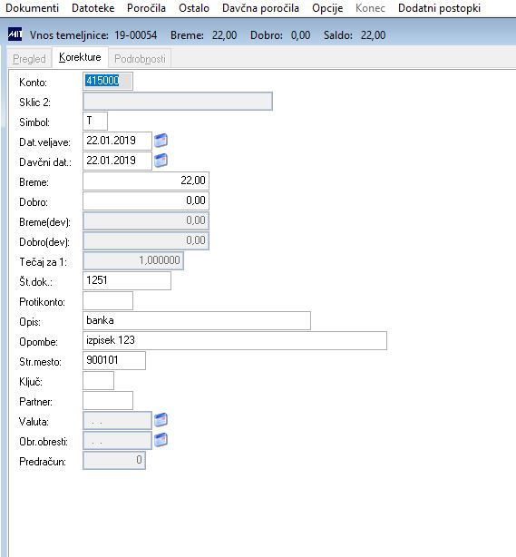The image size is (516, 557).
Task: Open calendar picker next to Valuta
Action: click(x=161, y=420)
